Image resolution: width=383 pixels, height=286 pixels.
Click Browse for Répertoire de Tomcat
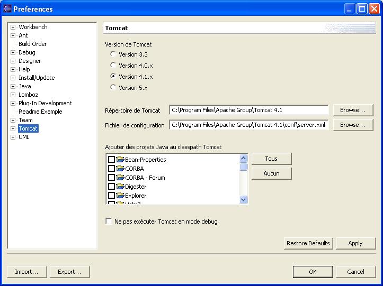pos(352,110)
